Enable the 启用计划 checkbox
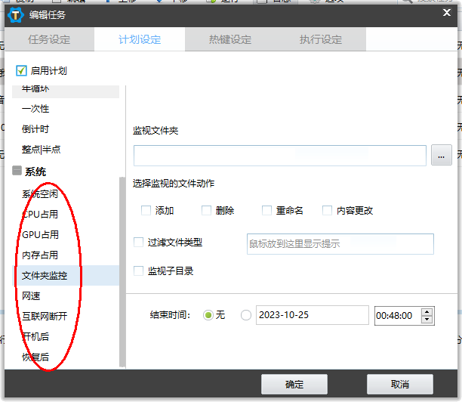This screenshot has height=402, width=462. 21,71
